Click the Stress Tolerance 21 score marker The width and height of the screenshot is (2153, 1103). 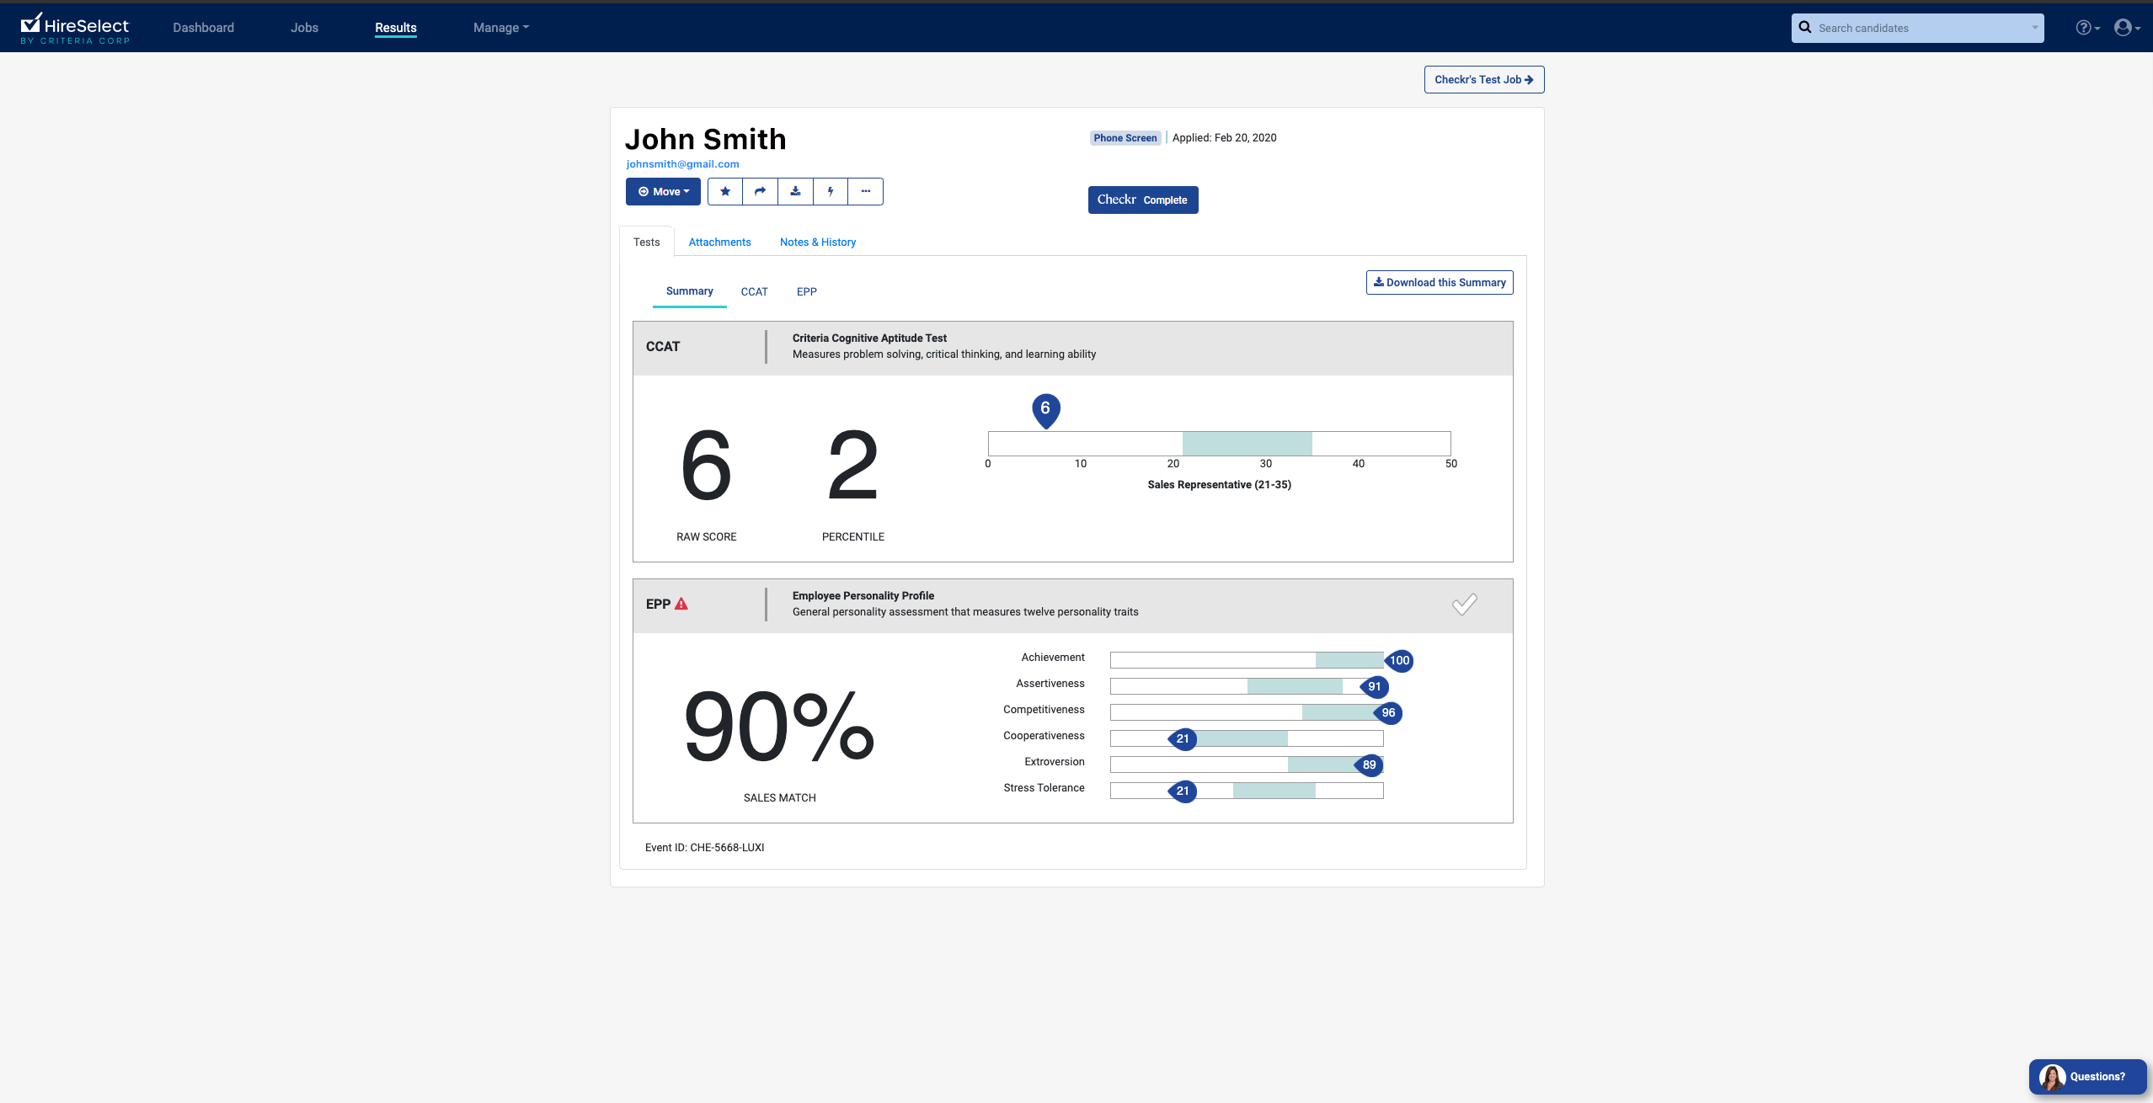(1183, 791)
